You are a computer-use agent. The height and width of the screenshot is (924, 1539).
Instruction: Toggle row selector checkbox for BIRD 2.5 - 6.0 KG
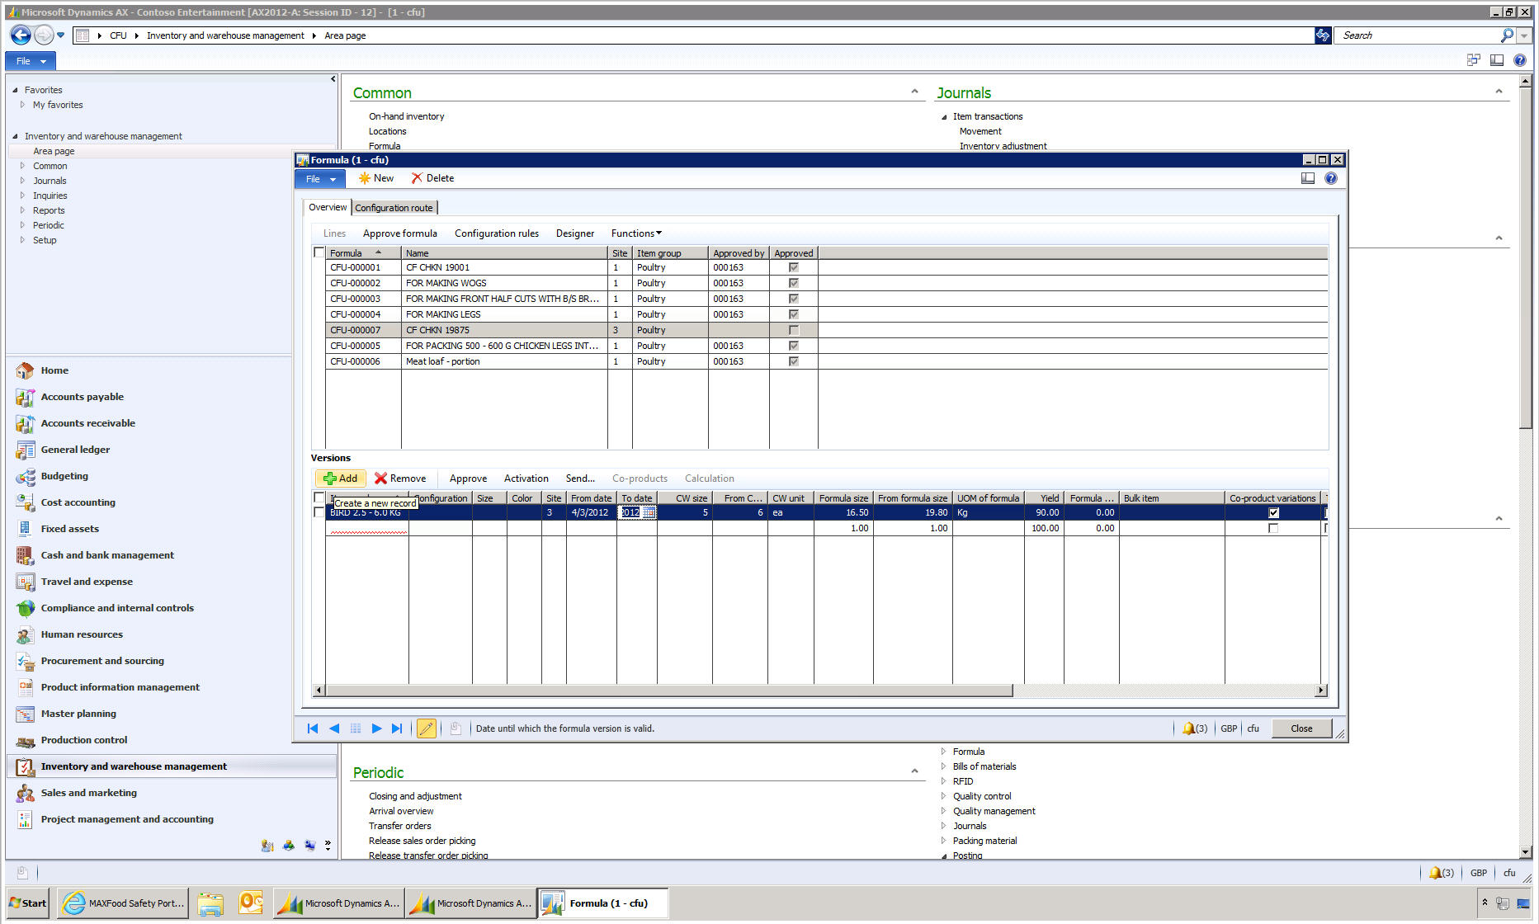point(319,512)
